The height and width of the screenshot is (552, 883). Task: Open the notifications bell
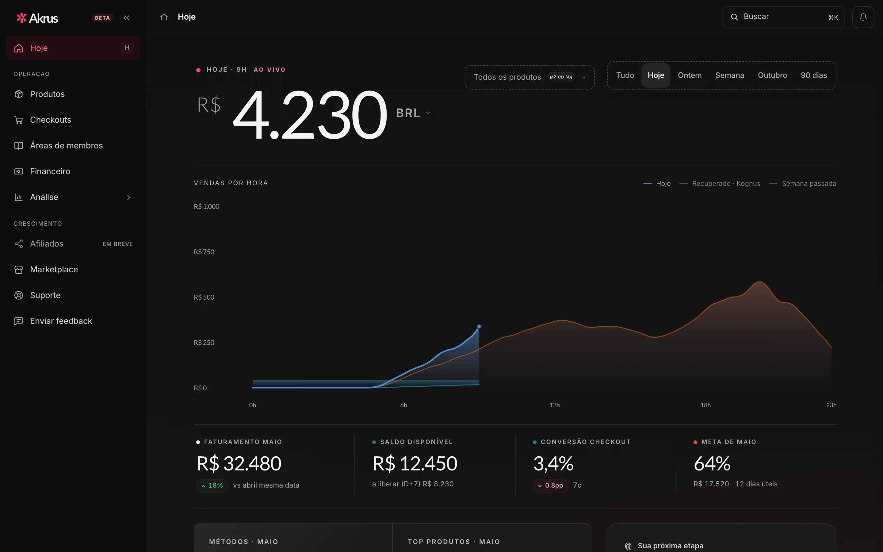click(x=863, y=17)
